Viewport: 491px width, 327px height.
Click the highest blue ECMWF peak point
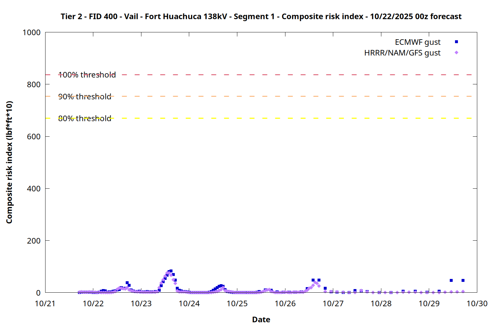point(171,271)
